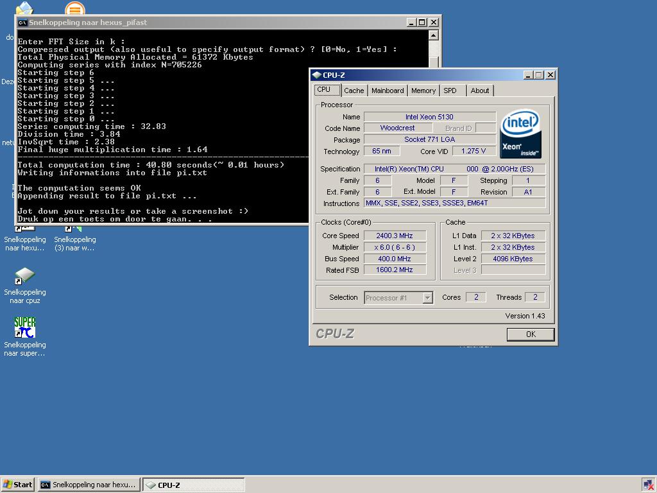Click the system tray network icon
Screen dimensions: 657x493
tap(647, 485)
